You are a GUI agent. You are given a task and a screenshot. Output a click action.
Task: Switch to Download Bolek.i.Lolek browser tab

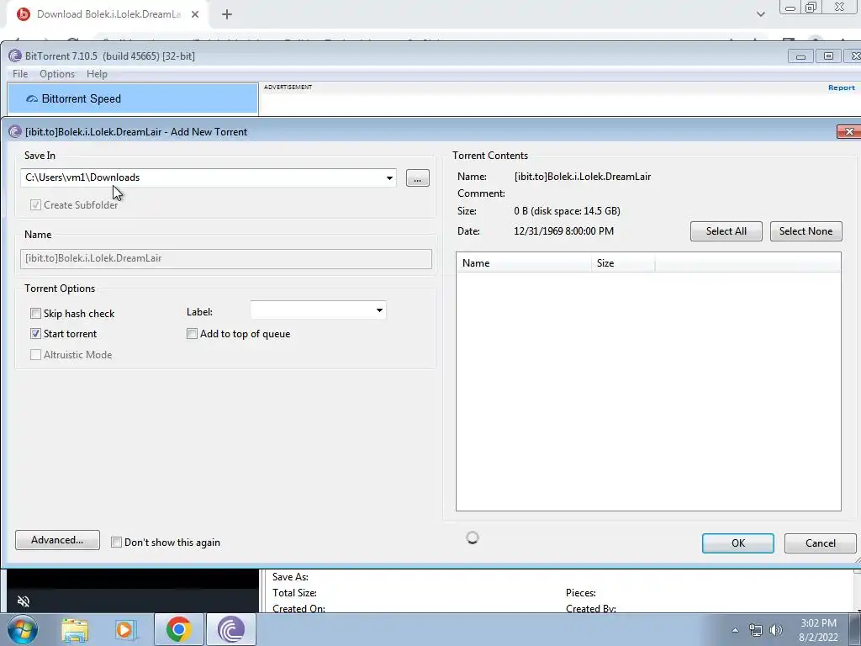pos(108,14)
